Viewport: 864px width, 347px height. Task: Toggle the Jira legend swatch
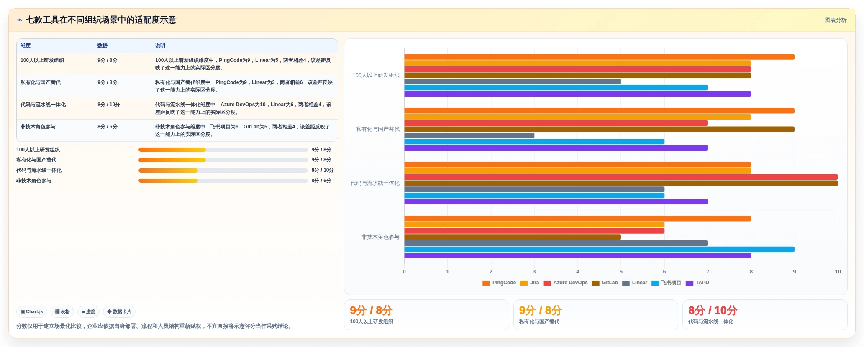524,283
